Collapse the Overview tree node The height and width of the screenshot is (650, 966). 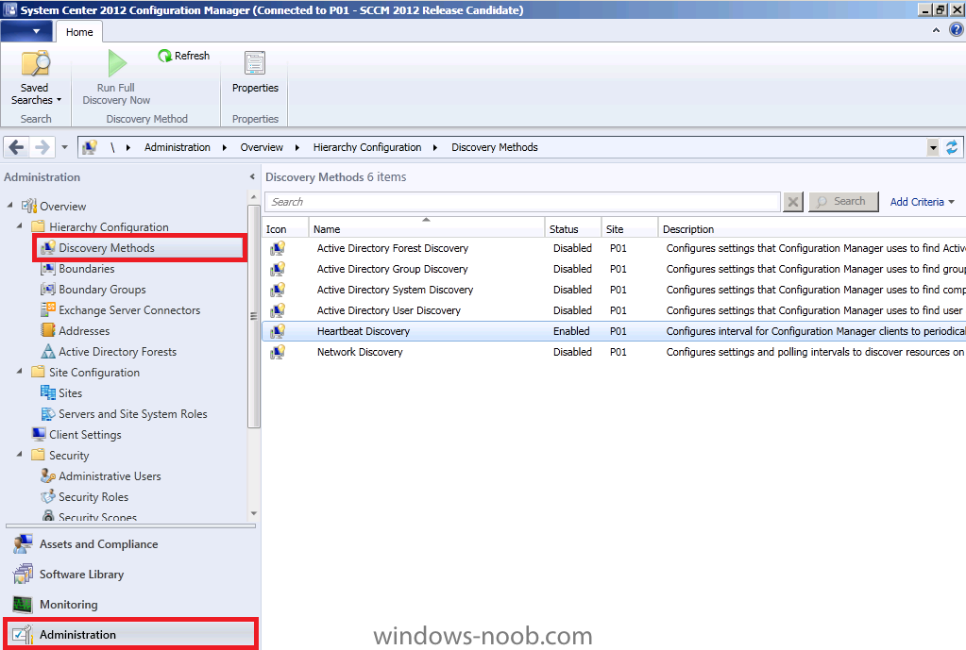(9, 205)
